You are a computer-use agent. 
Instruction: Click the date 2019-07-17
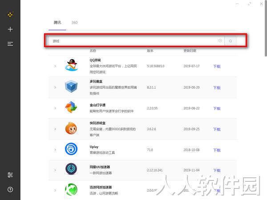pos(191,66)
